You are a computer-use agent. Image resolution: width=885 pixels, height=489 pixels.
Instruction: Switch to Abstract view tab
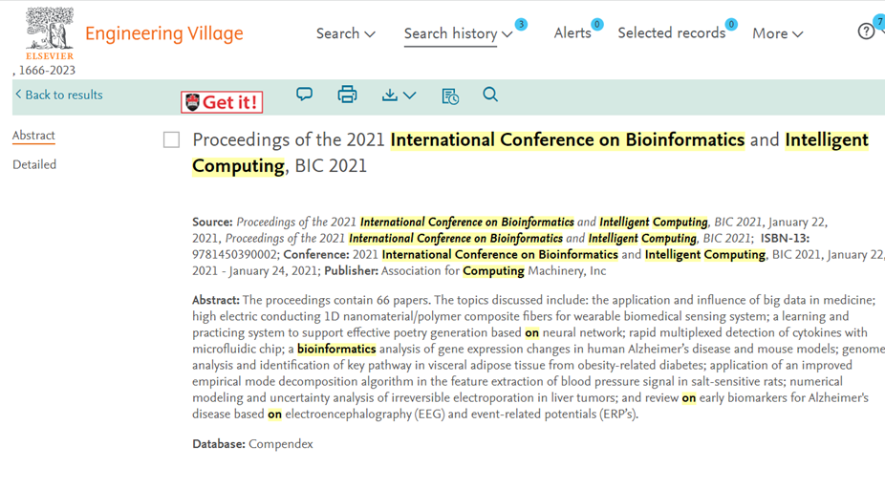pyautogui.click(x=33, y=136)
